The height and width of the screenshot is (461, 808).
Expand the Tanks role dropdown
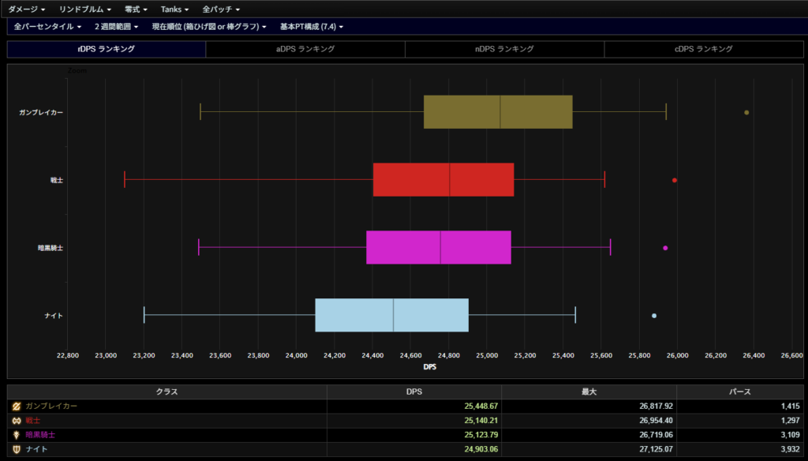(x=174, y=9)
